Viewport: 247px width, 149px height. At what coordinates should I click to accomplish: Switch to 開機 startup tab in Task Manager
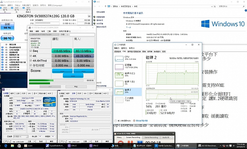(144, 51)
